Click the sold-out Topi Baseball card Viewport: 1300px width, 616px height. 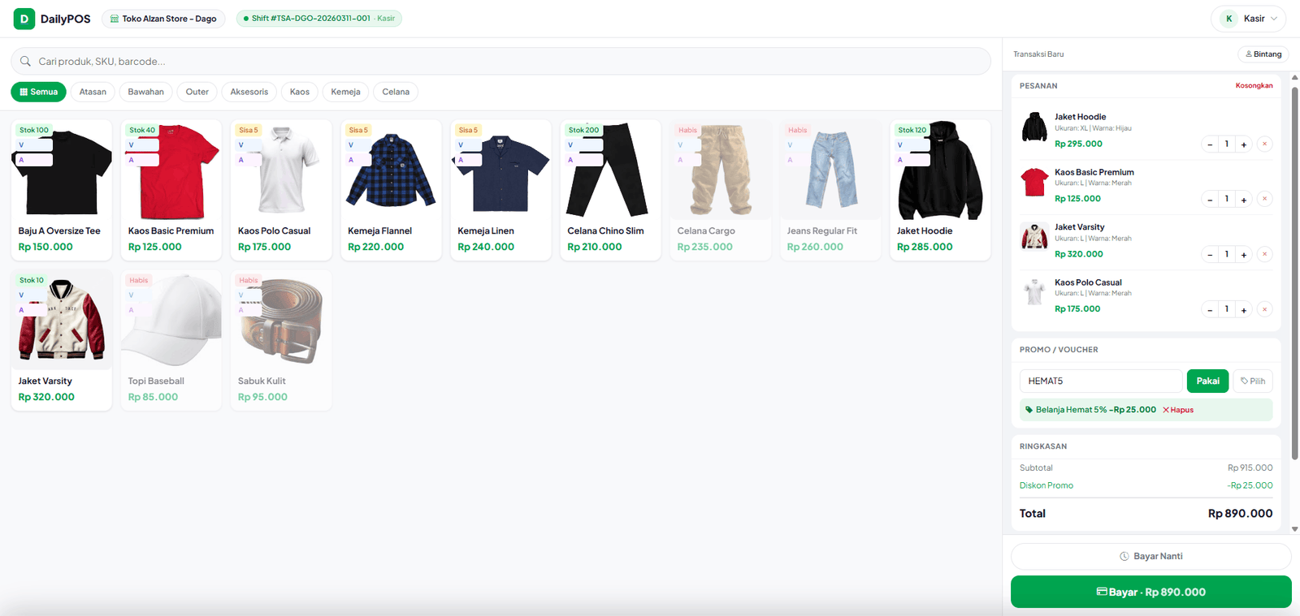point(171,340)
